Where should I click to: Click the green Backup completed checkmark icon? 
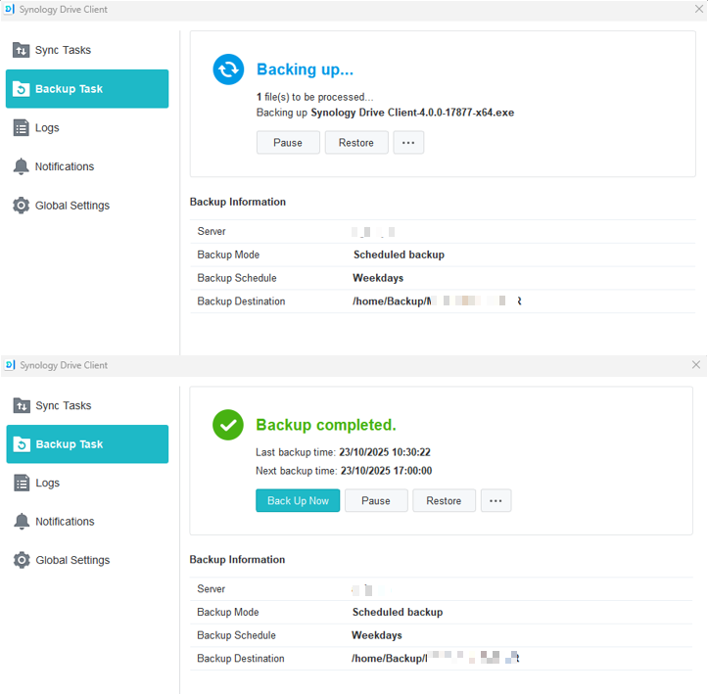pos(228,425)
